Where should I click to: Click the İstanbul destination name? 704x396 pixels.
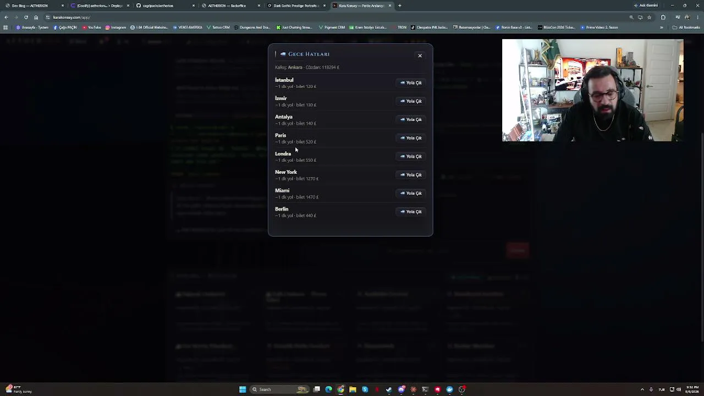coord(284,80)
